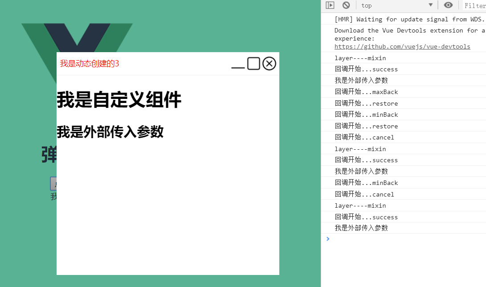Clear the console messages

(x=347, y=5)
